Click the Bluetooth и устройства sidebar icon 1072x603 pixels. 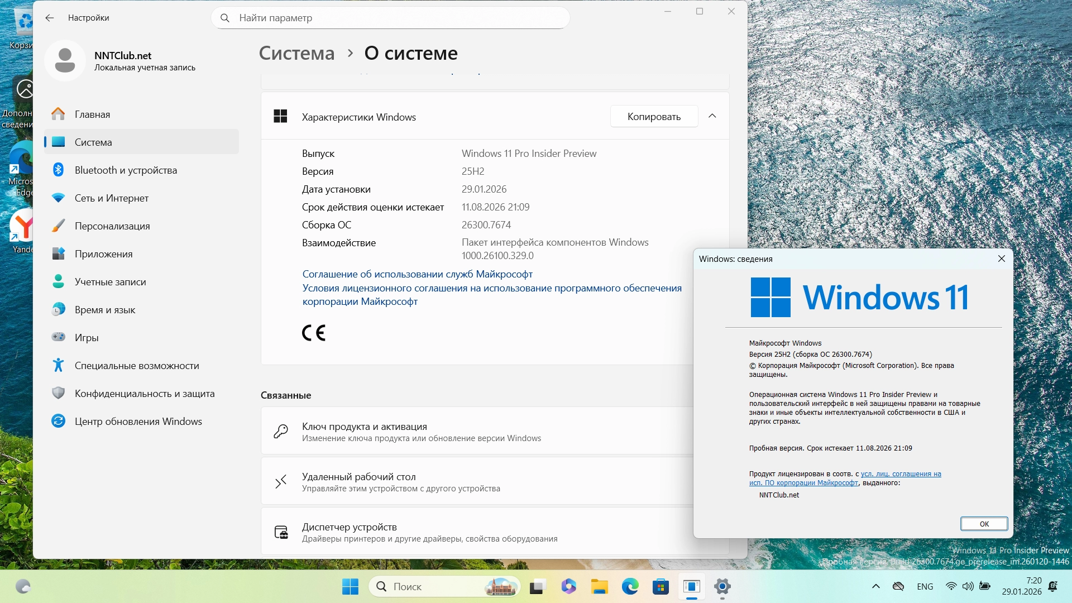tap(58, 170)
